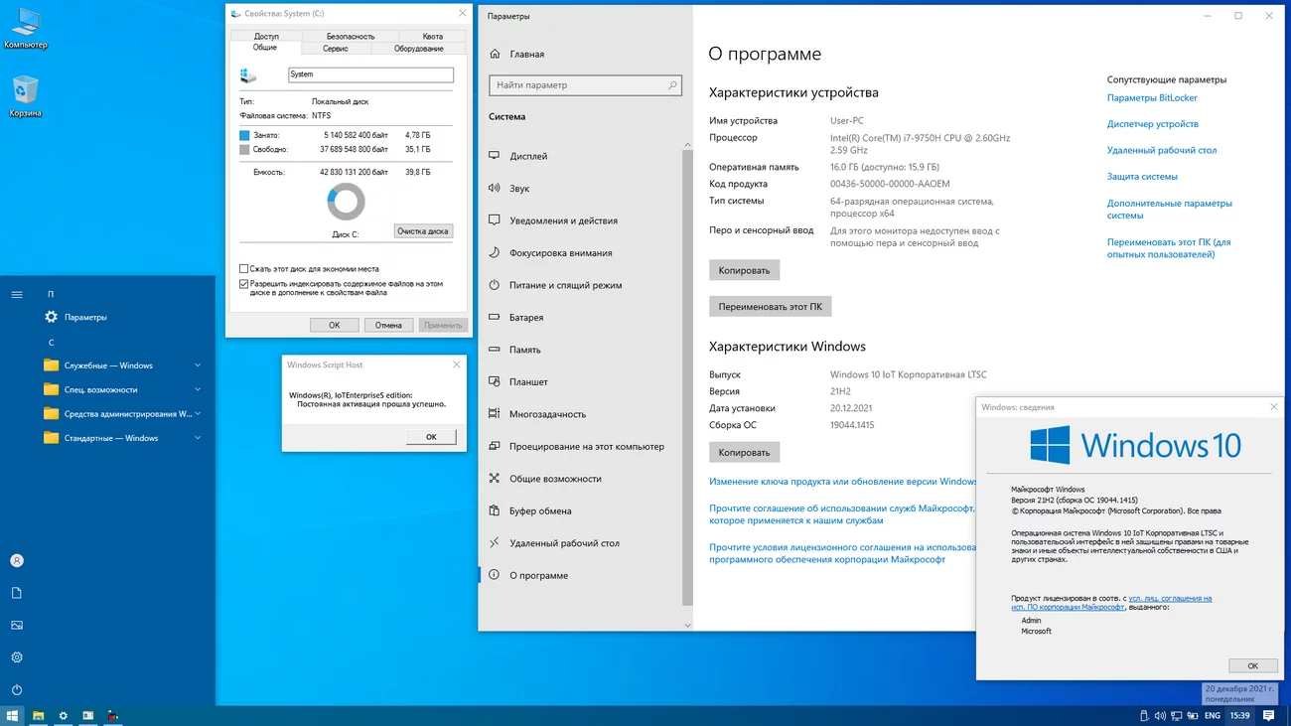Click the Общие возможности icon
The width and height of the screenshot is (1291, 726).
click(x=495, y=479)
